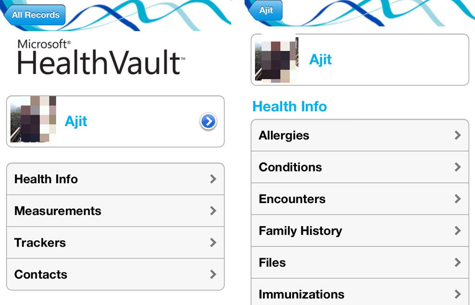Click the Health Info section heading
Image resolution: width=475 pixels, height=305 pixels.
(x=289, y=106)
